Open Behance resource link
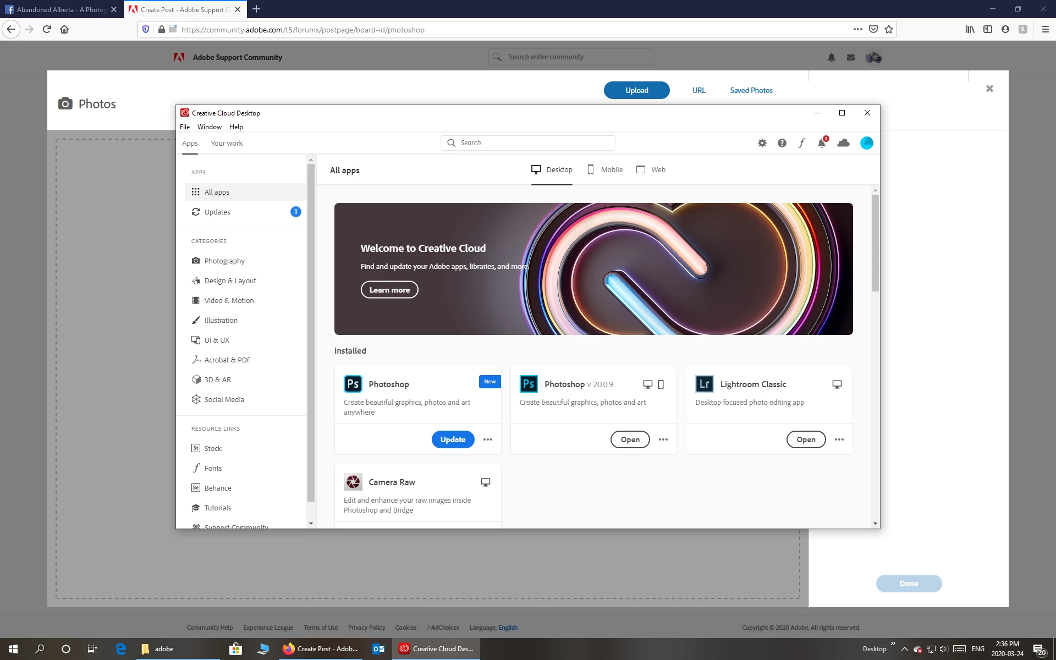Image resolution: width=1056 pixels, height=660 pixels. coord(217,488)
